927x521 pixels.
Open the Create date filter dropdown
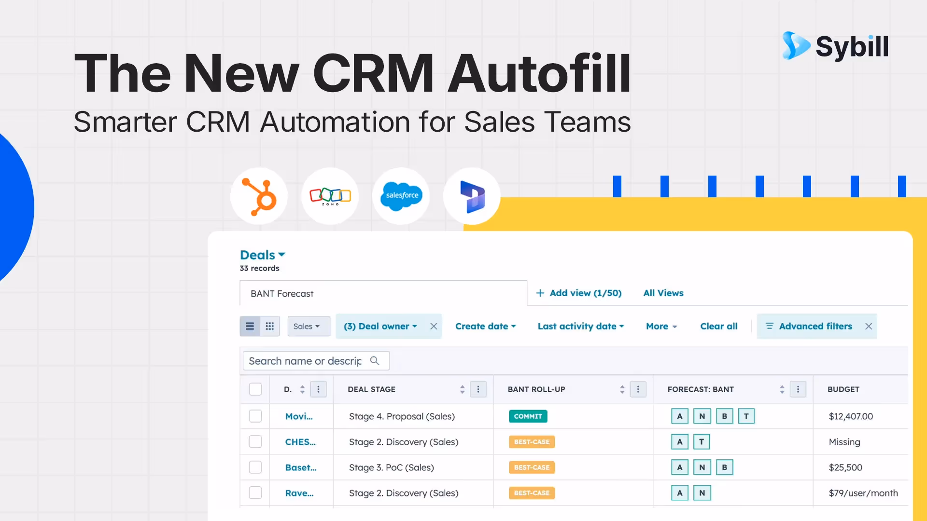(x=486, y=326)
